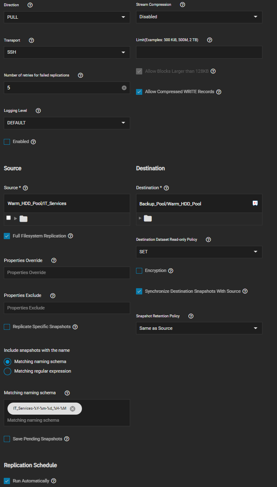The image size is (277, 487).
Task: Open help for Full Filesystem Replication
Action: (70, 236)
